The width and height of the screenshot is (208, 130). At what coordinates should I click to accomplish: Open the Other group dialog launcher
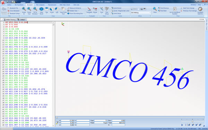tap(150, 16)
